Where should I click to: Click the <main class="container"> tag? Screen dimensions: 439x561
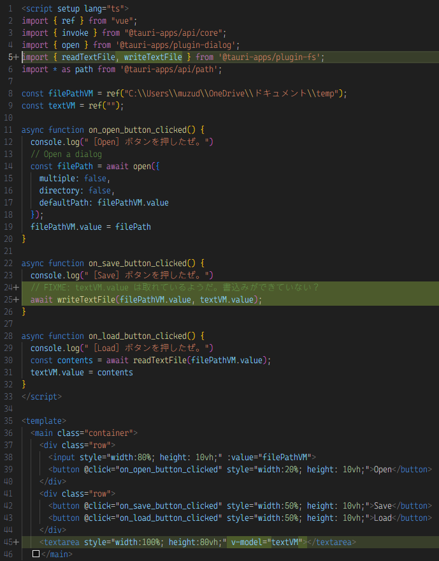click(x=84, y=433)
